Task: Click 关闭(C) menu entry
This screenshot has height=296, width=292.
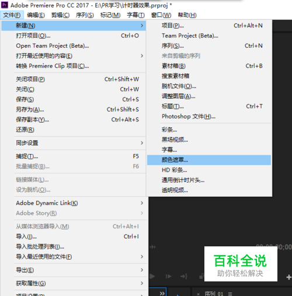Action: pos(74,89)
